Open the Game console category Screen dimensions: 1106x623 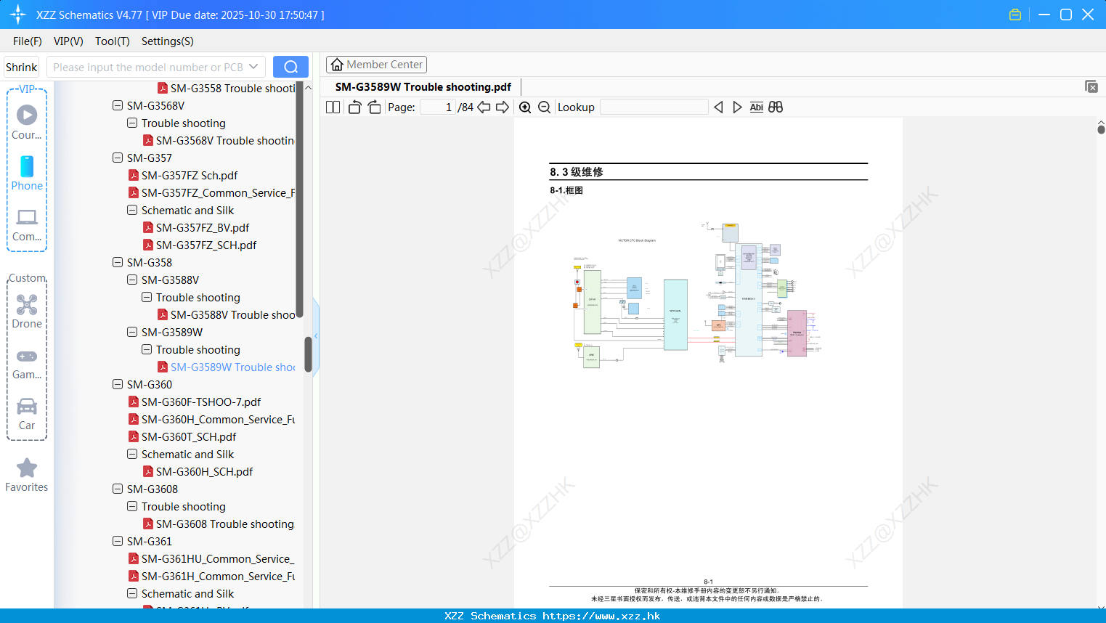click(x=27, y=363)
